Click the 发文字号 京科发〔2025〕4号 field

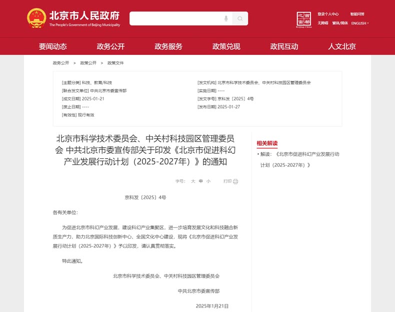[x=225, y=99]
